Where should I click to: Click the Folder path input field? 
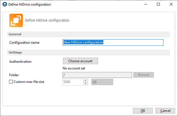97,75
